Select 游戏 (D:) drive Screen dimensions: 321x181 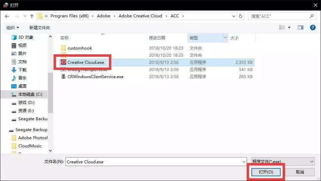click(23, 103)
